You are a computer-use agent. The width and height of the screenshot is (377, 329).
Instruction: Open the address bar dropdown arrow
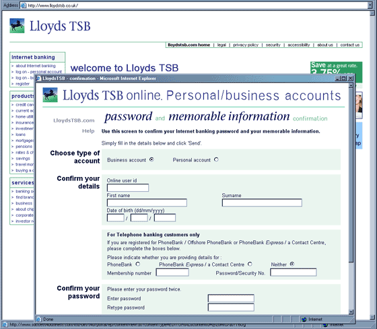pyautogui.click(x=370, y=5)
